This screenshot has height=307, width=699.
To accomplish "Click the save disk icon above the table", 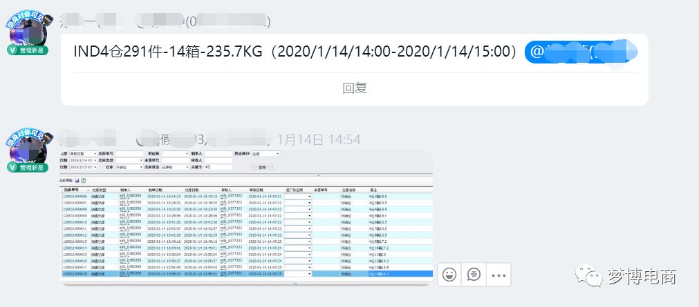I will [77, 181].
